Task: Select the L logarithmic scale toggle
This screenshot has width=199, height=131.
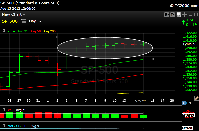Action: tap(187, 103)
